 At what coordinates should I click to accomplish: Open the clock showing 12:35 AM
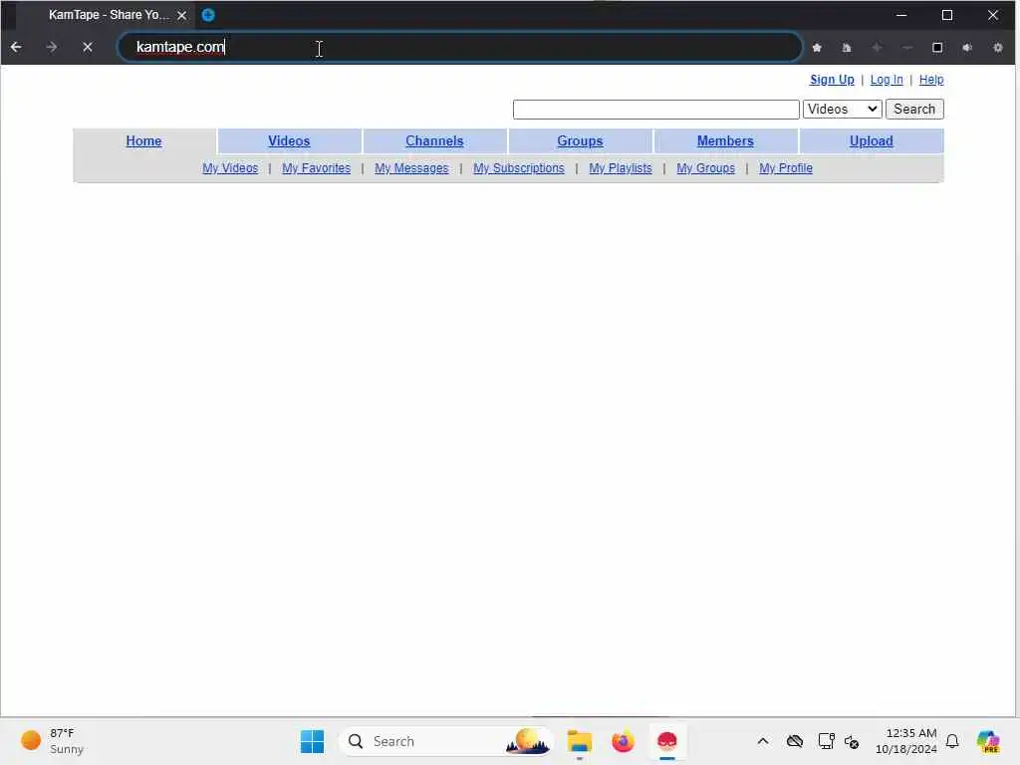click(906, 741)
